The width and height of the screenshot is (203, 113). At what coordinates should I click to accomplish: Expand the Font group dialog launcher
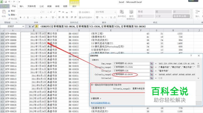pyautogui.click(x=55, y=22)
